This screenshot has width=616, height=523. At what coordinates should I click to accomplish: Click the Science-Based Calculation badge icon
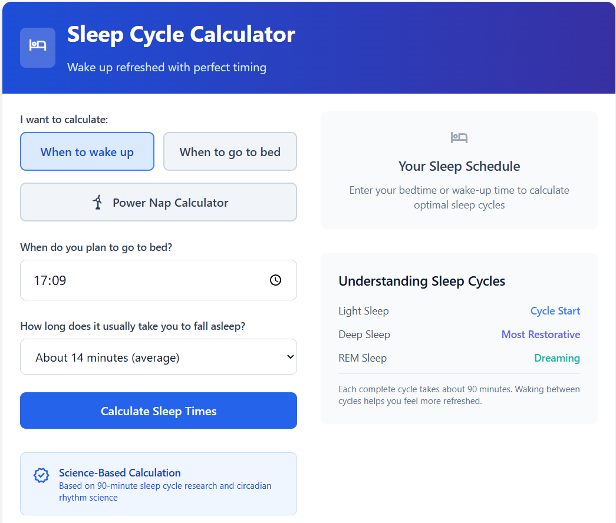pyautogui.click(x=41, y=475)
